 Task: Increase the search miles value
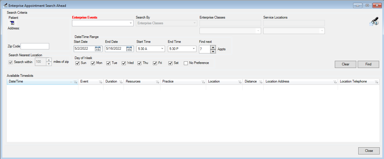[x=49, y=60]
